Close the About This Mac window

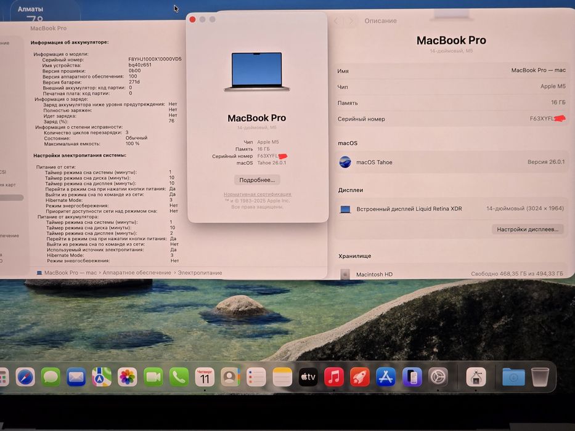[192, 20]
